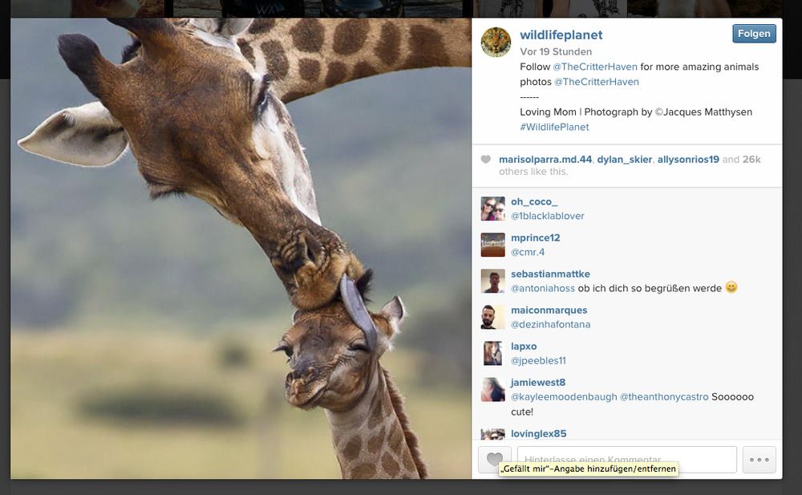Screen dimensions: 802x495
Task: Open sebastianmattke's profile picture
Action: click(x=492, y=281)
